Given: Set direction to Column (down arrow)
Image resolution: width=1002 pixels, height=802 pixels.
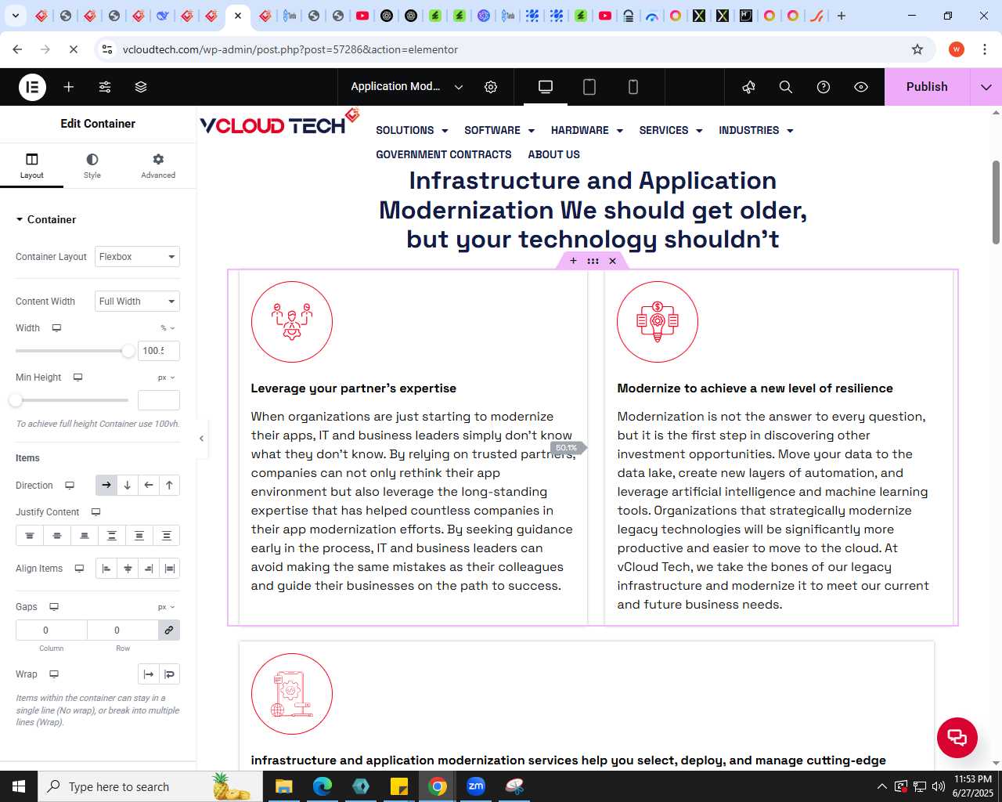Looking at the screenshot, I should [128, 486].
